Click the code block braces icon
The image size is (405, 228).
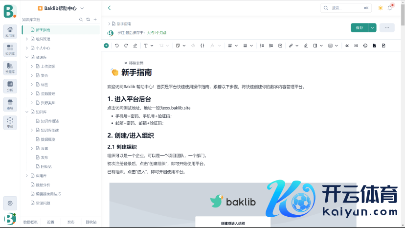point(202,46)
